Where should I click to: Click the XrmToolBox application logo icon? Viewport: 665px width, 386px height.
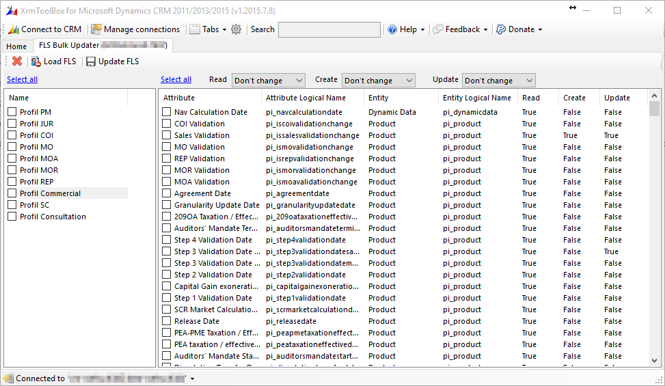tap(12, 11)
